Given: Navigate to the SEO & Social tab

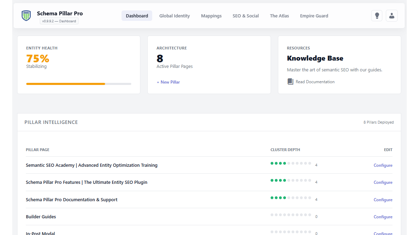Looking at the screenshot, I should 245,16.
